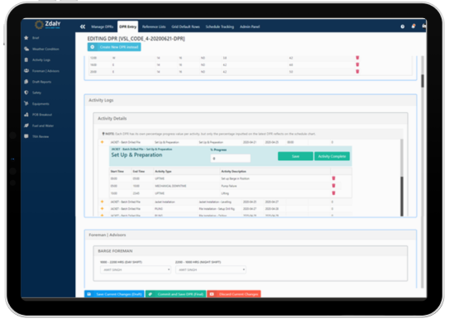The width and height of the screenshot is (454, 323).
Task: Click Save Current Changes (Draft)
Action: tap(114, 294)
